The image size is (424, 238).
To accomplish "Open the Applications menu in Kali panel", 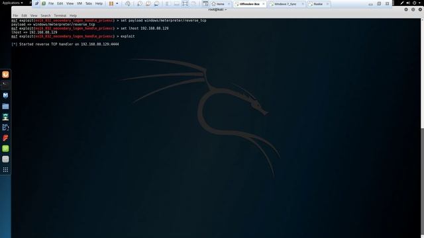I will (13, 3).
